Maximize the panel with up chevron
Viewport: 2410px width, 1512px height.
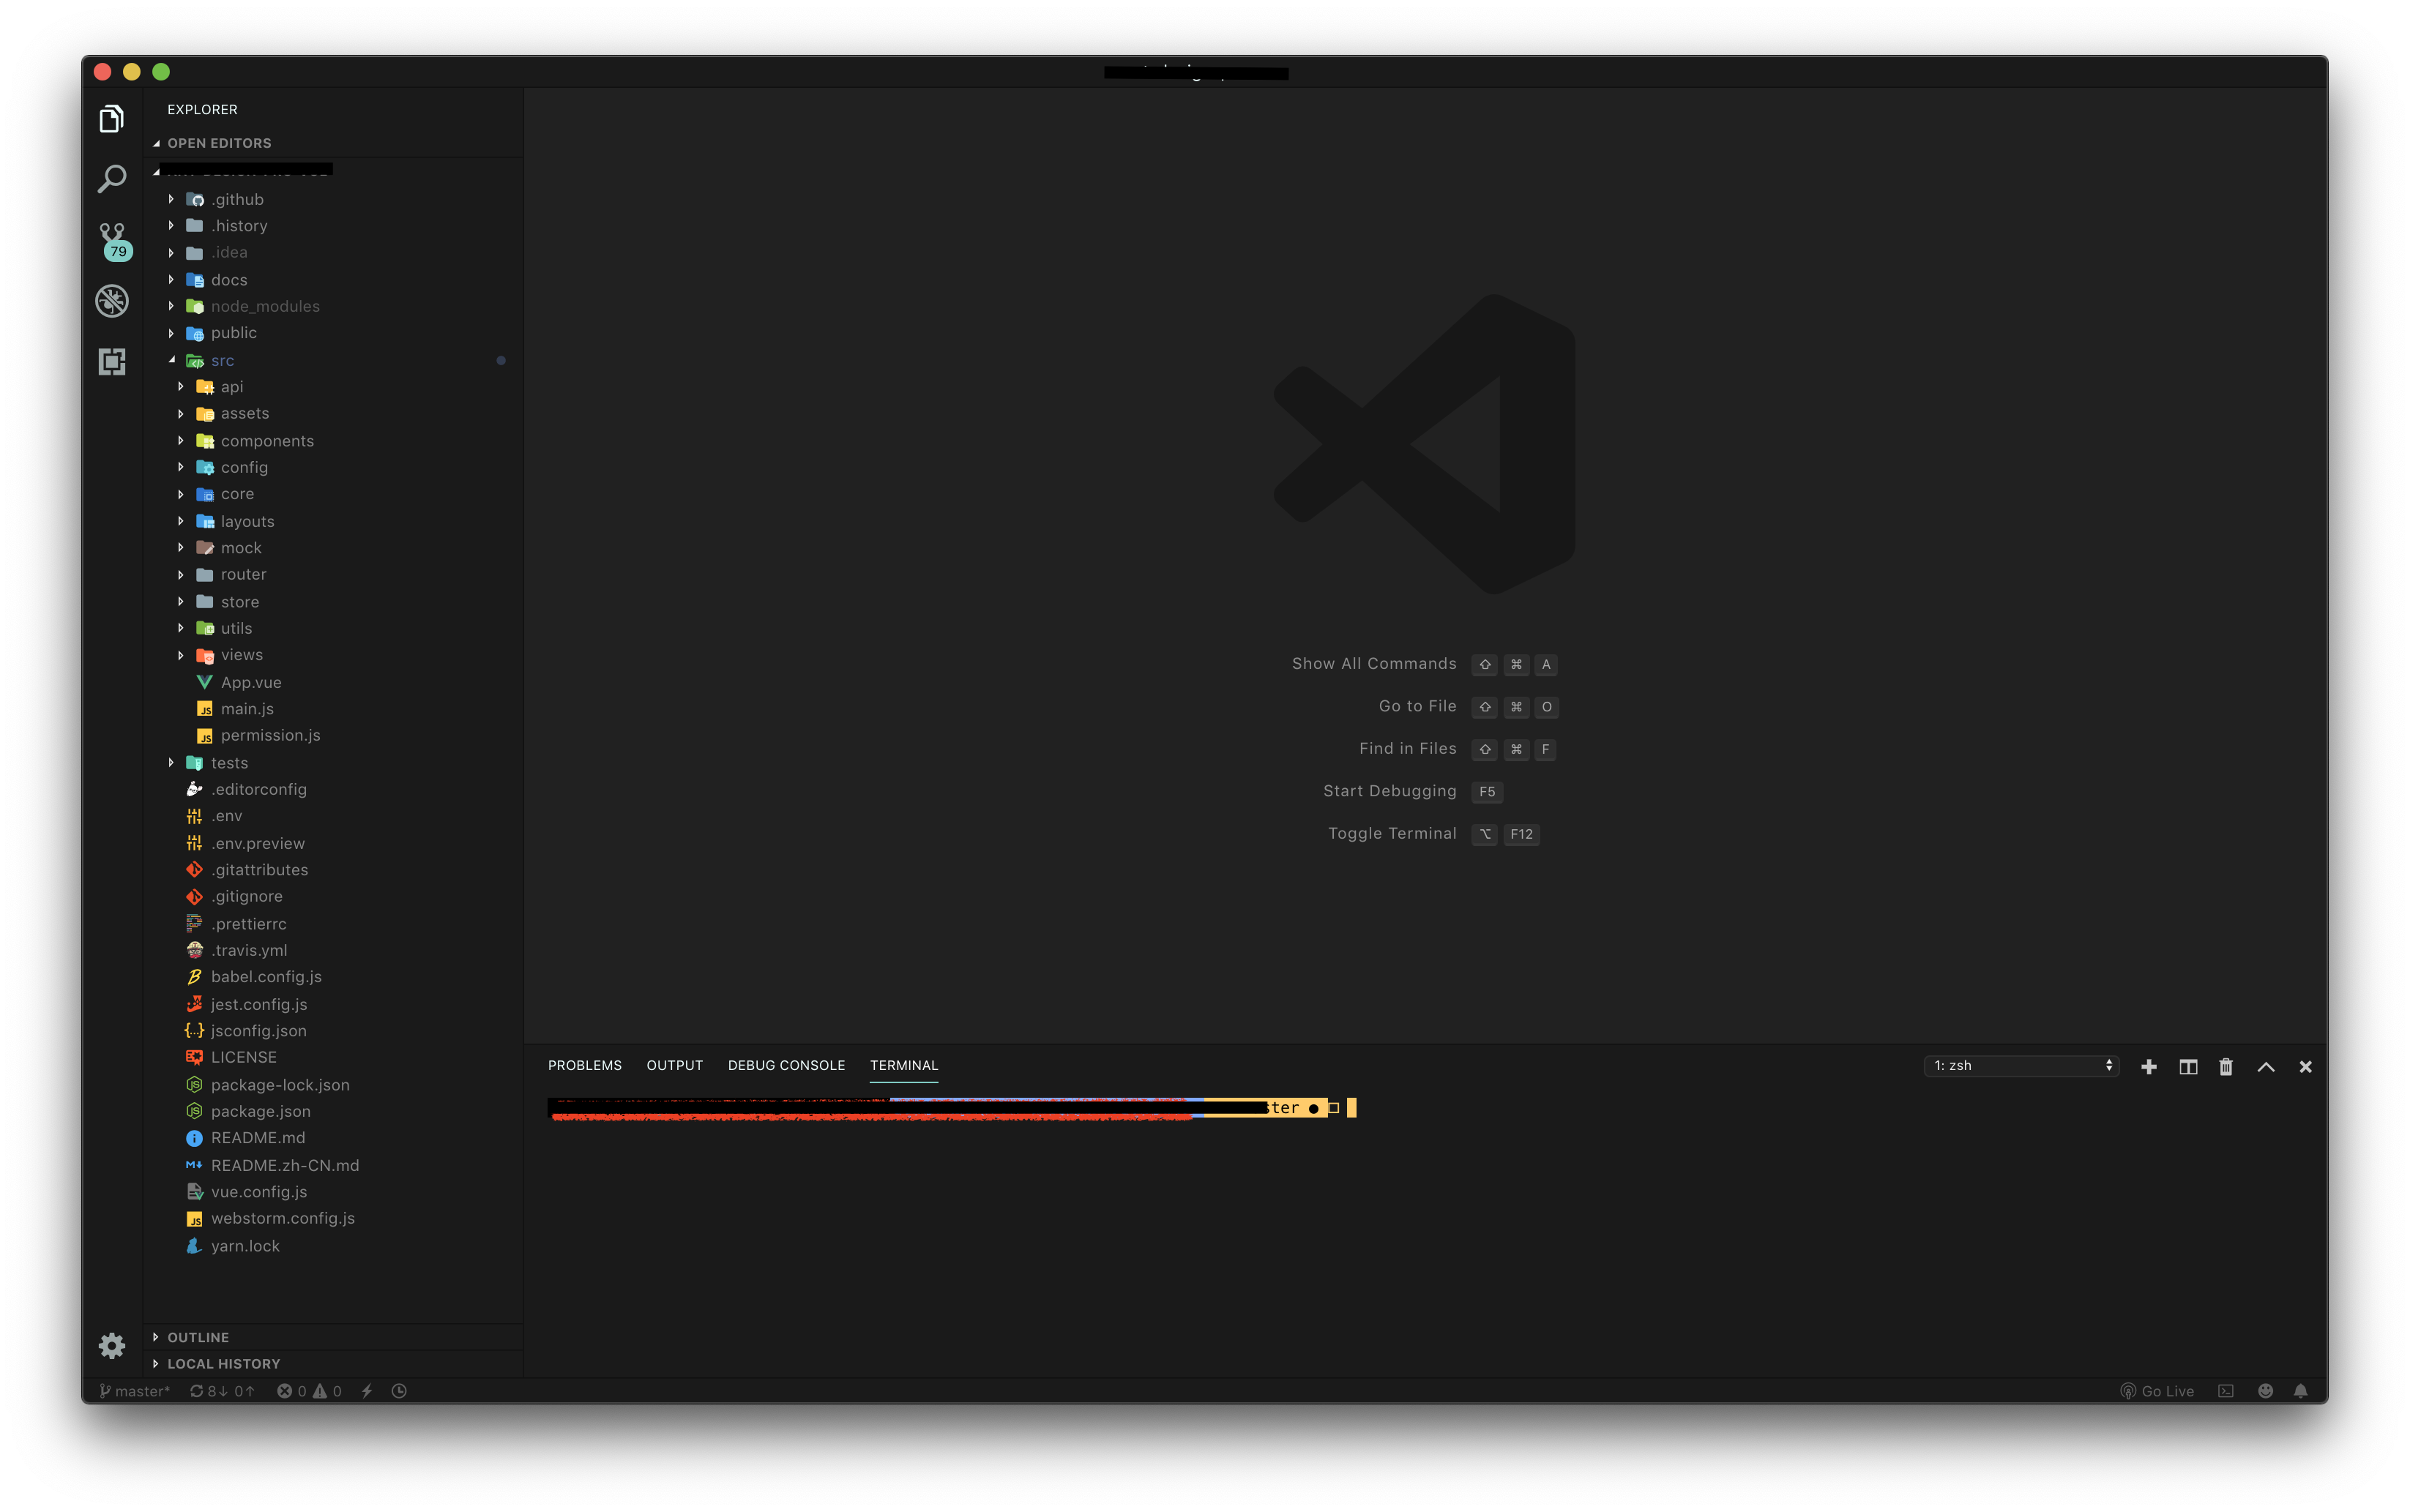pyautogui.click(x=2266, y=1066)
